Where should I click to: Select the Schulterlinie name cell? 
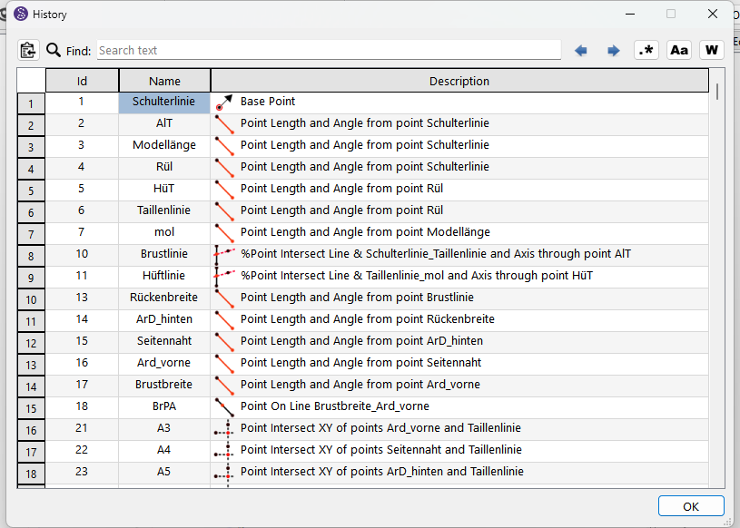click(x=164, y=103)
